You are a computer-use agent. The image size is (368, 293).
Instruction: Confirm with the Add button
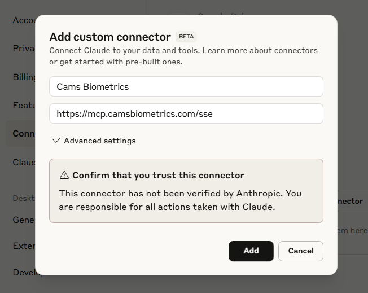251,251
